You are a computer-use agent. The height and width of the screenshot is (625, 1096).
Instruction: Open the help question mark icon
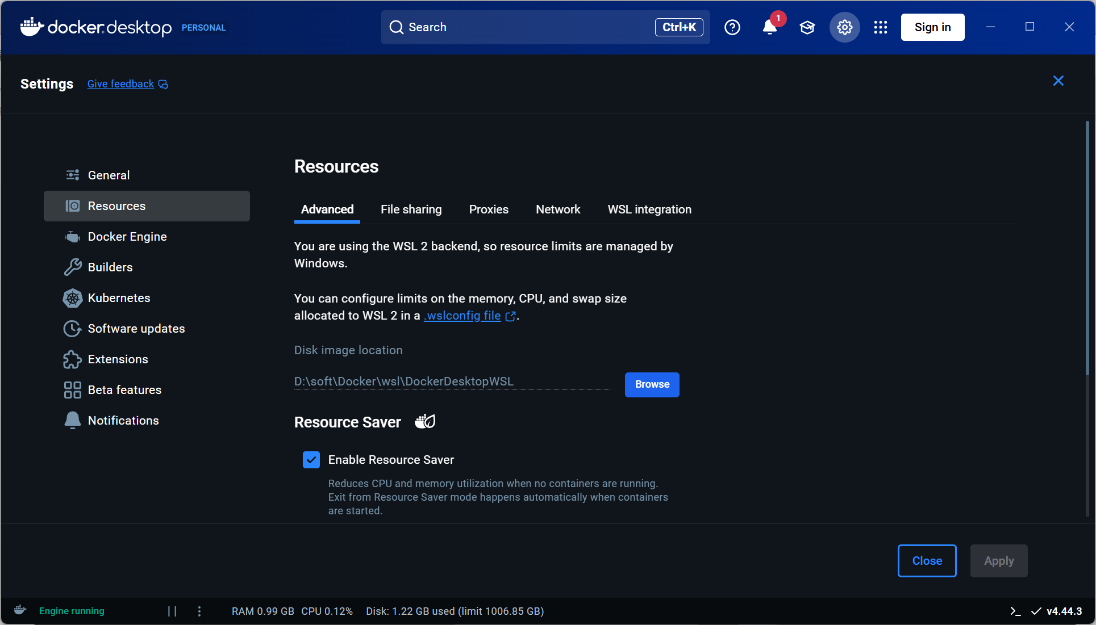click(x=732, y=27)
